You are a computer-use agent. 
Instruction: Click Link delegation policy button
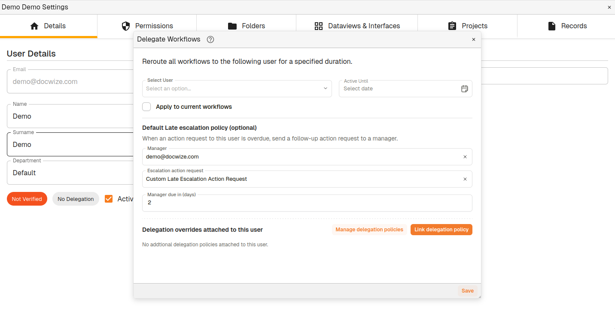(x=441, y=230)
